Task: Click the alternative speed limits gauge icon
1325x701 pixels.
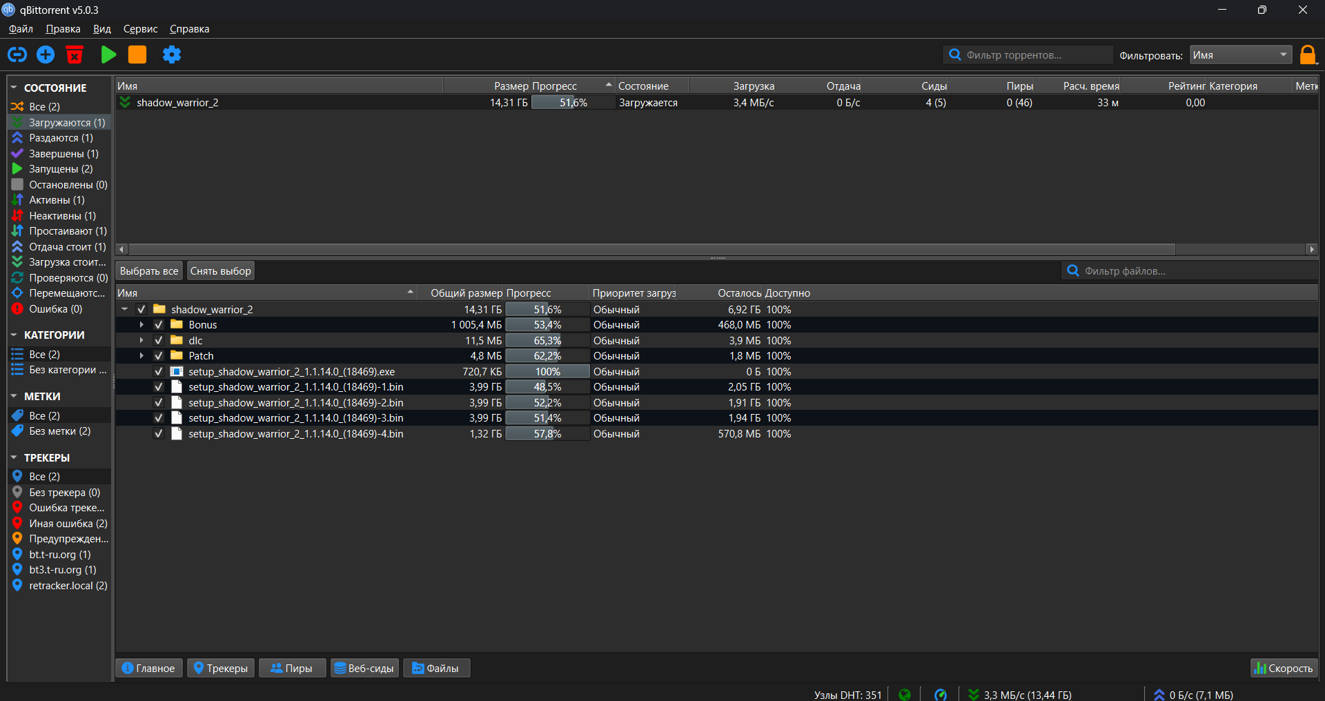Action: (941, 694)
